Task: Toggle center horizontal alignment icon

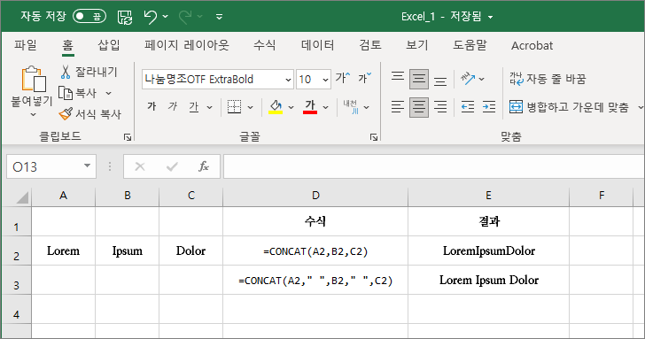Action: (x=419, y=107)
